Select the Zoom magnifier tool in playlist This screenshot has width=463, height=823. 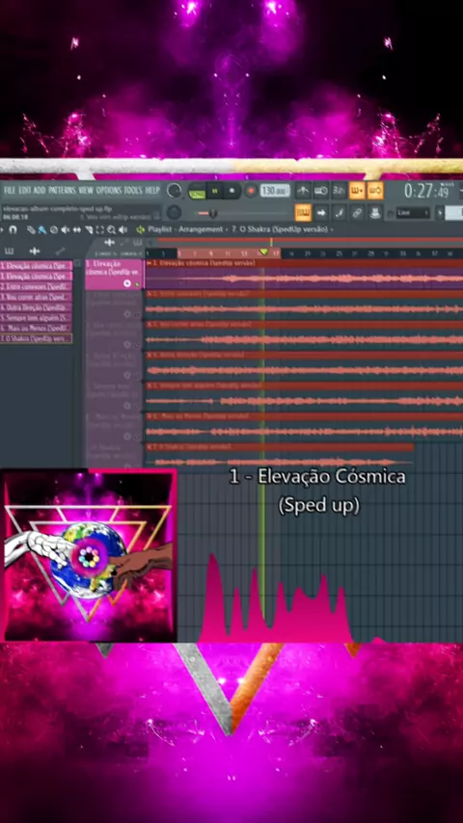(x=112, y=229)
